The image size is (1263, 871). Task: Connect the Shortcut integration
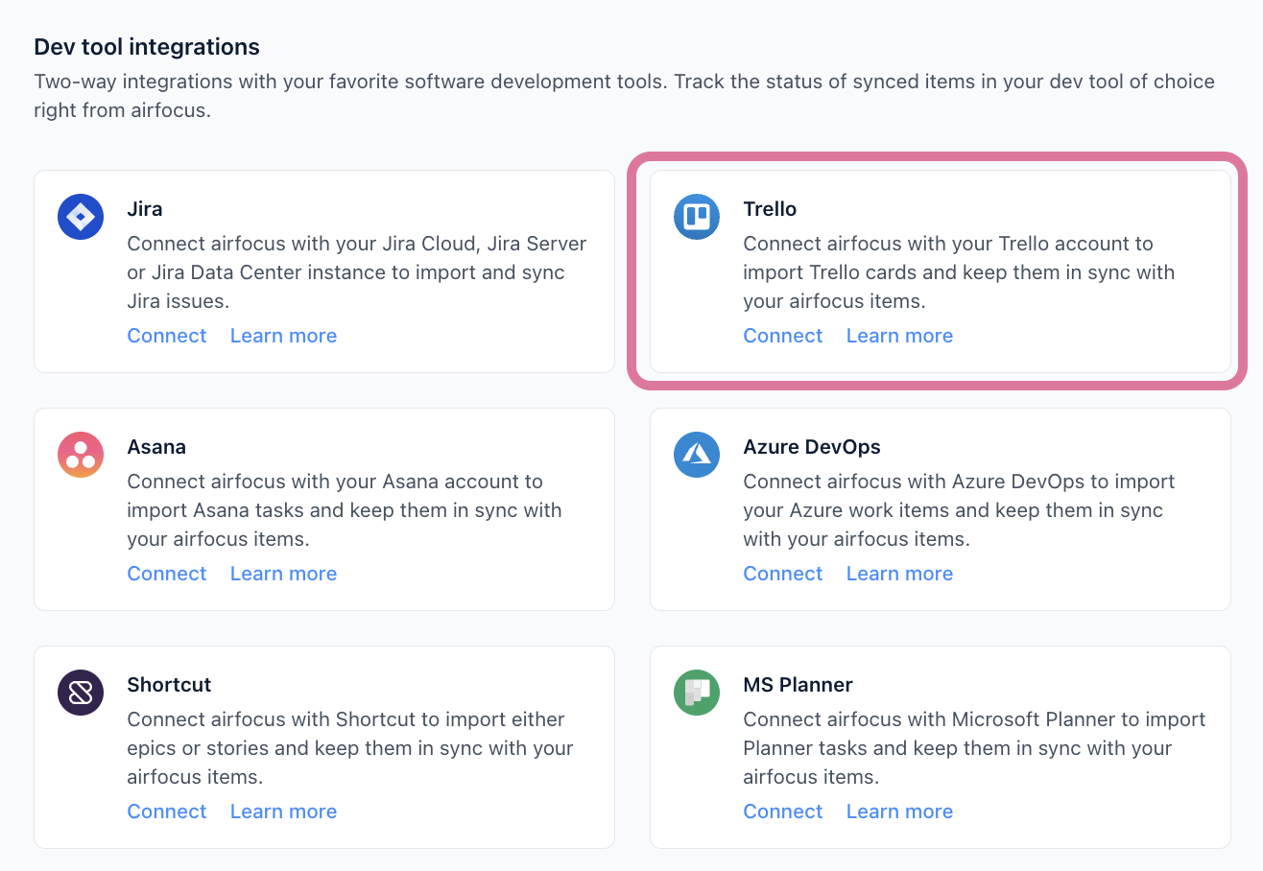[x=167, y=812]
